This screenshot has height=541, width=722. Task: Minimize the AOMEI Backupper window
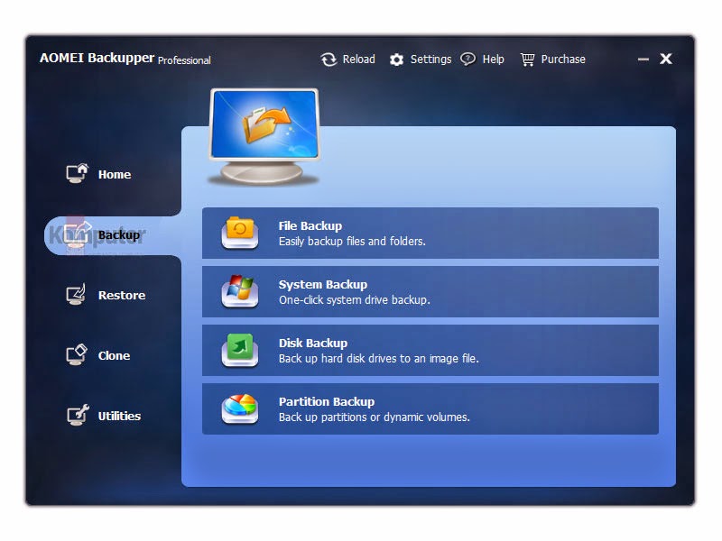pyautogui.click(x=643, y=58)
